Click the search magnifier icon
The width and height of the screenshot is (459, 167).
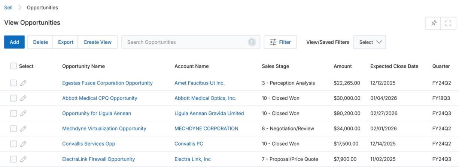[252, 42]
